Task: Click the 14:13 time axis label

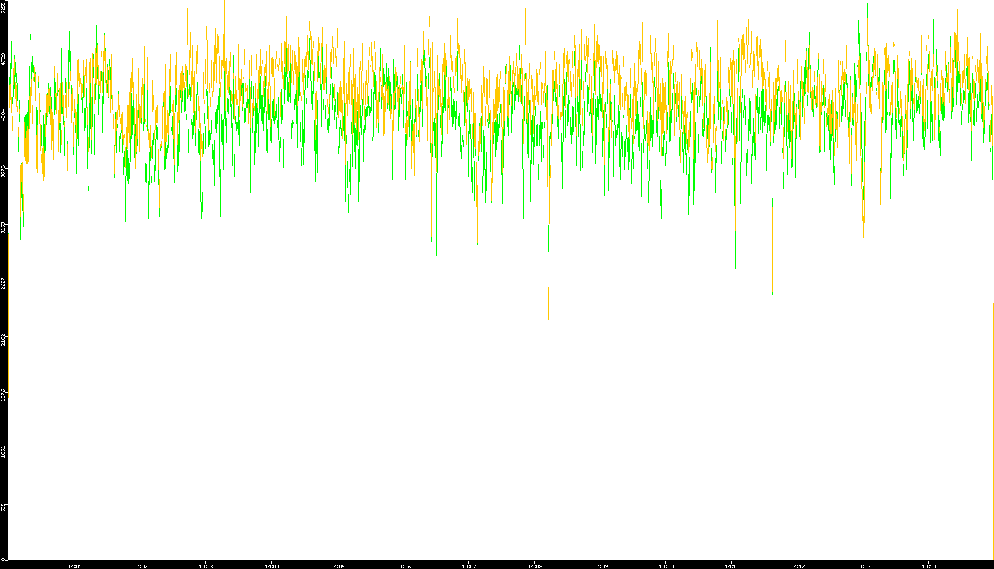Action: [863, 566]
